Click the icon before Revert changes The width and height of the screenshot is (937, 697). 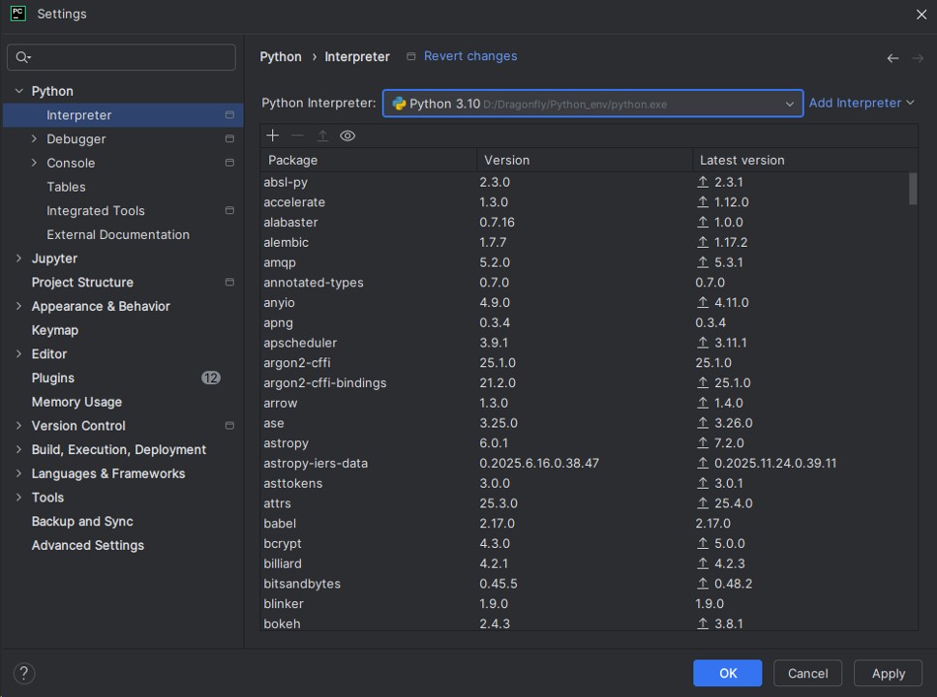(x=410, y=56)
